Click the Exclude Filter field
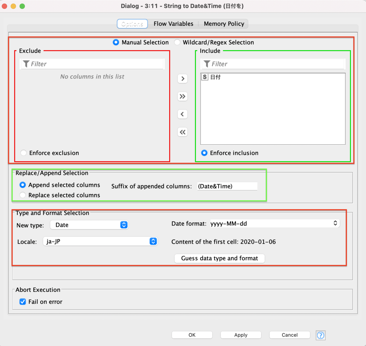The image size is (366, 346). point(92,64)
